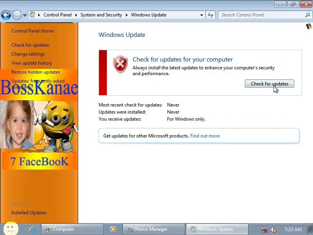Screen dimensions: 313x235
Task: Click the Windows Update page heading
Action: click(x=122, y=35)
